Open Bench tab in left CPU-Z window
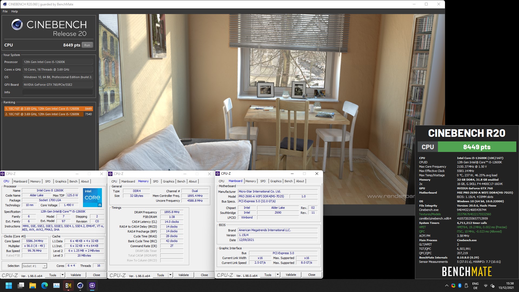519x292 pixels. tap(74, 181)
